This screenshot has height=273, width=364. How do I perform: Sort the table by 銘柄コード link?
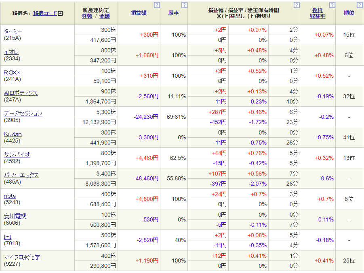pyautogui.click(x=45, y=13)
